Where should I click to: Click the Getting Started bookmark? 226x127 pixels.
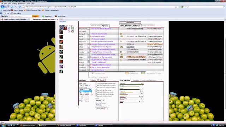coord(17,10)
